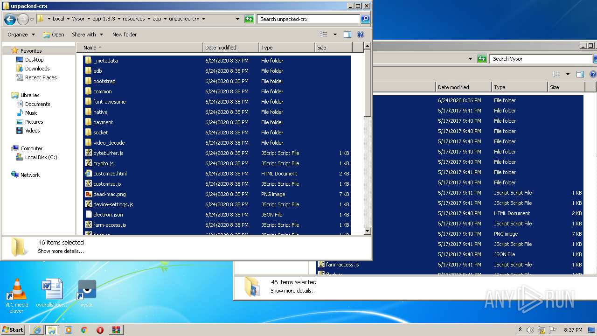Open the Share with menu

point(87,35)
